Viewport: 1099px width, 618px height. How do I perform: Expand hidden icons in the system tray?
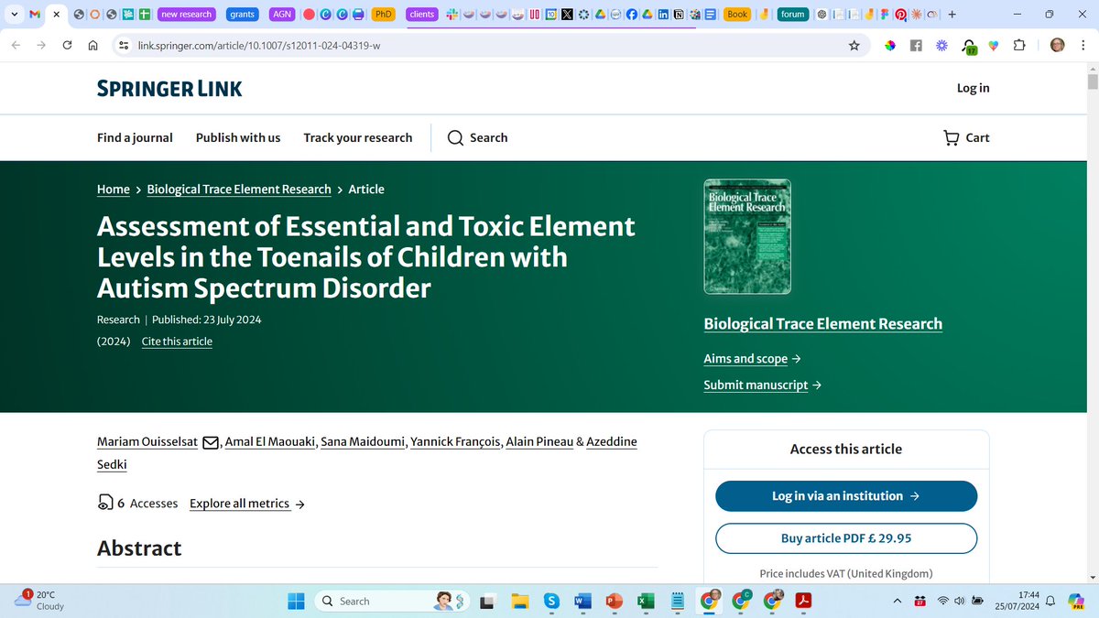[x=897, y=601]
